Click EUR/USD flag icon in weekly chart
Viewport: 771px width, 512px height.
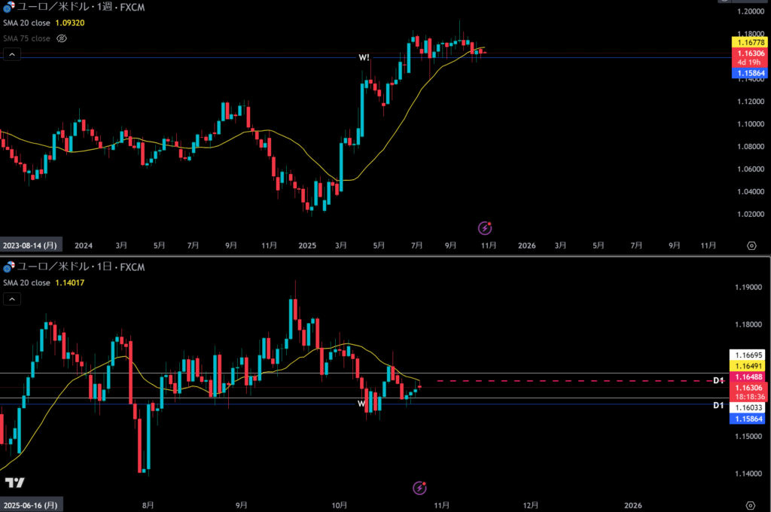8,8
